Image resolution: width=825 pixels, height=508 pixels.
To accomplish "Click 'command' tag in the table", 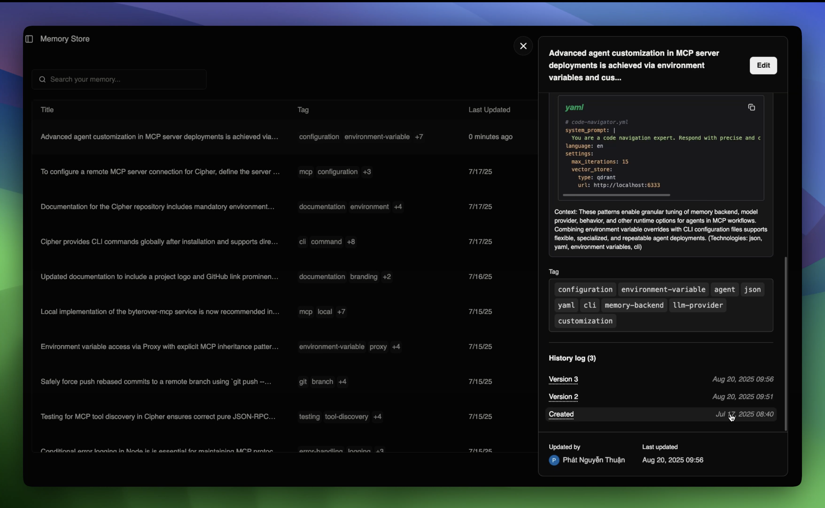I will [x=326, y=242].
